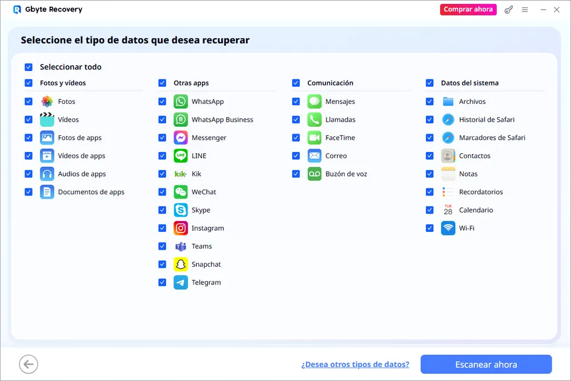Viewport: 571px width, 381px height.
Task: Uncheck the Mensajes checkbox
Action: [296, 102]
